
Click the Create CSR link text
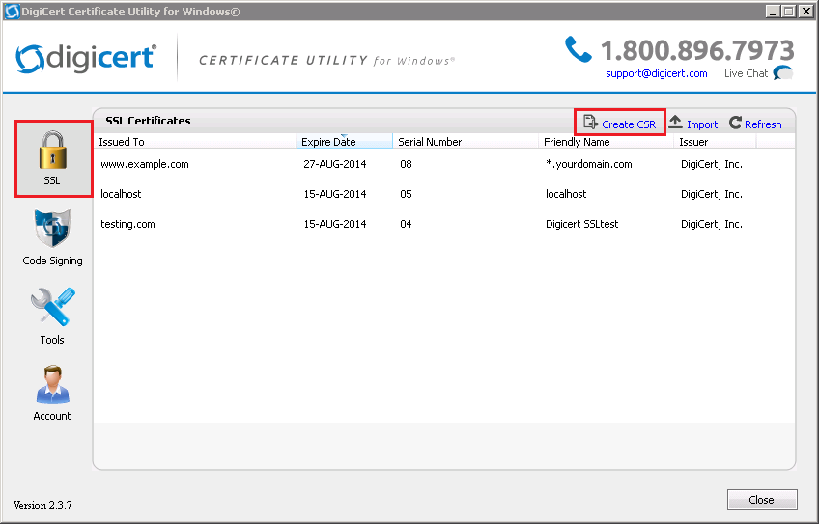point(629,124)
